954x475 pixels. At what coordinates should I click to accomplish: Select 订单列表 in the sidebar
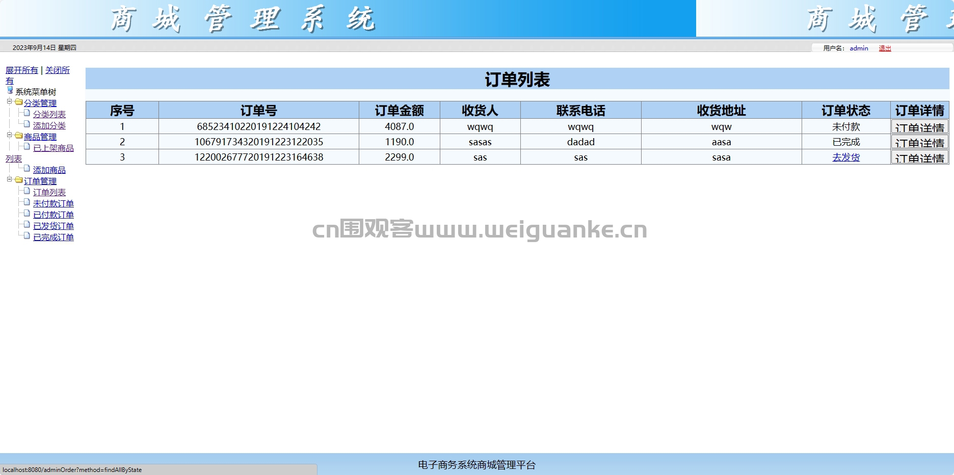[49, 192]
